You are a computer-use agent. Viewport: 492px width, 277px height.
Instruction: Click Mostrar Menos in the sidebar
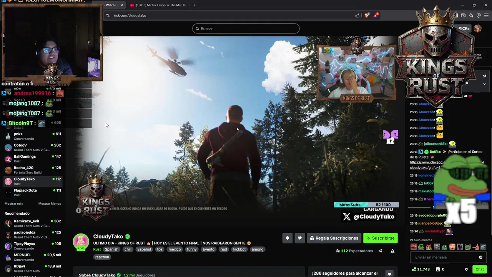point(50,204)
